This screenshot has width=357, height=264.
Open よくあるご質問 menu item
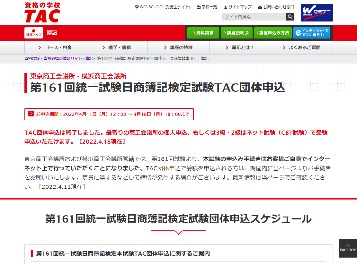click(302, 47)
